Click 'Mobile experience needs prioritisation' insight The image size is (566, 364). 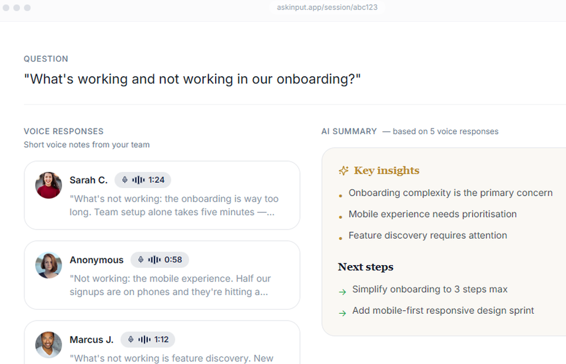(x=432, y=214)
